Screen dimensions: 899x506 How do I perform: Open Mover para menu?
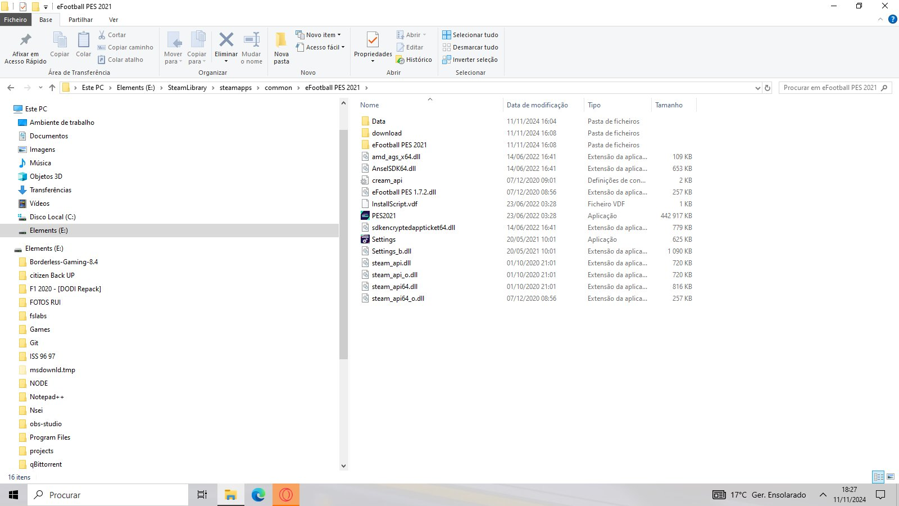173,48
